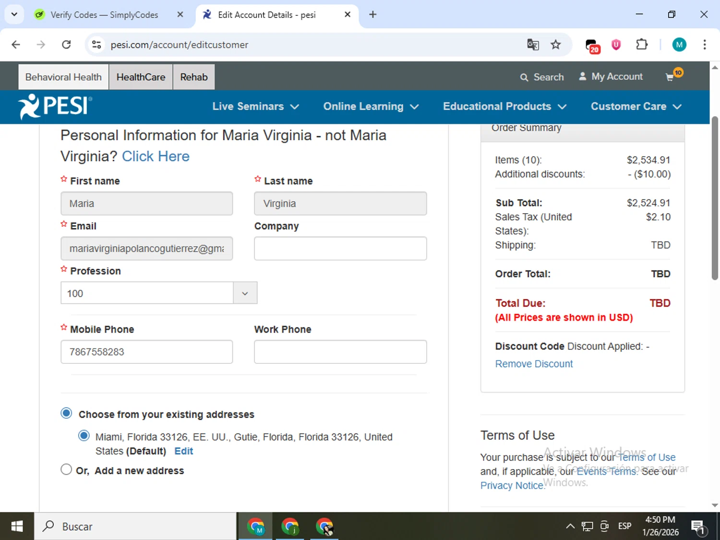This screenshot has height=540, width=720.
Task: Select Choose from your existing addresses option
Action: point(66,413)
